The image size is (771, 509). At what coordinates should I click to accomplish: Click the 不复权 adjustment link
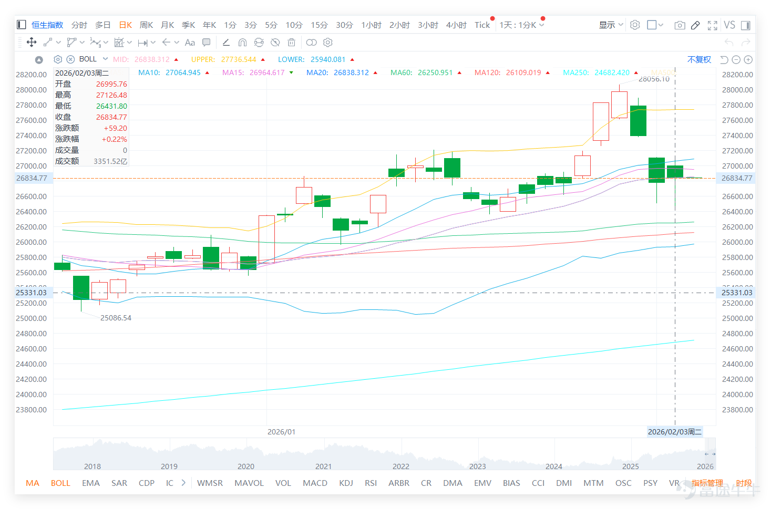click(699, 59)
